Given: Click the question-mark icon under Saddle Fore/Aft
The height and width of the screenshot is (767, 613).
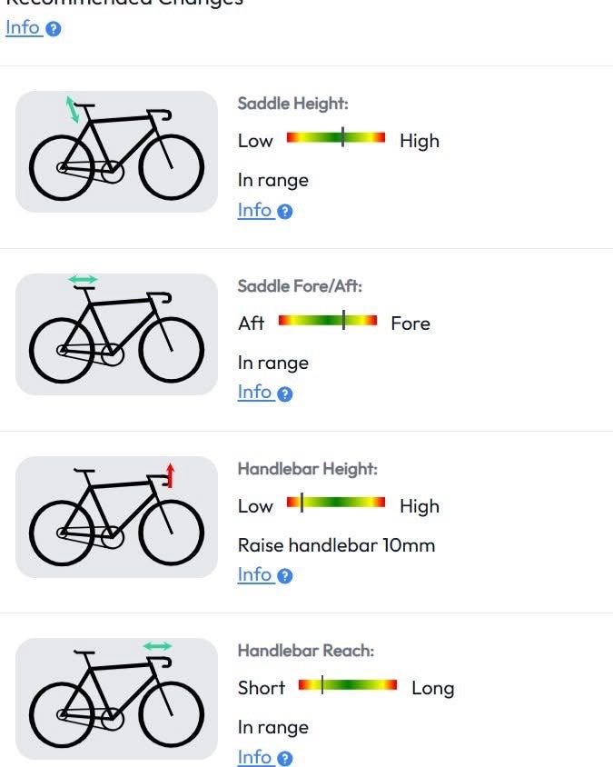Looking at the screenshot, I should [x=285, y=394].
